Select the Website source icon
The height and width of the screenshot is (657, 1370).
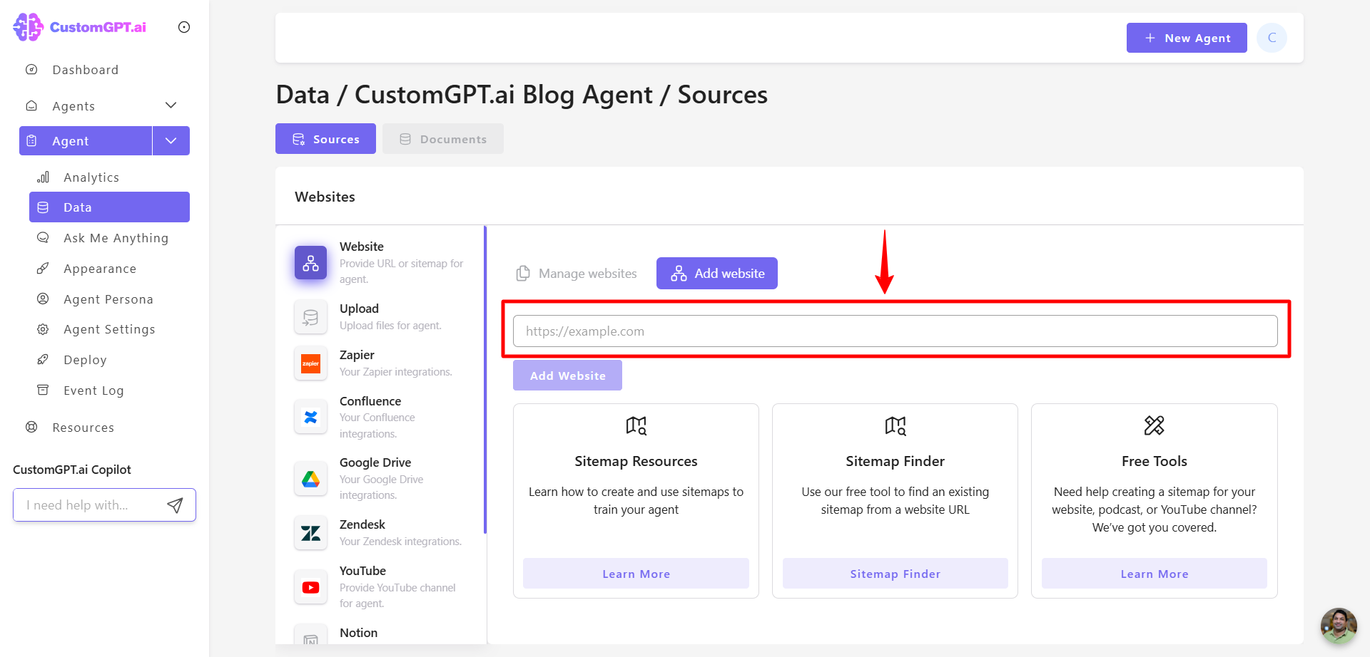click(310, 263)
